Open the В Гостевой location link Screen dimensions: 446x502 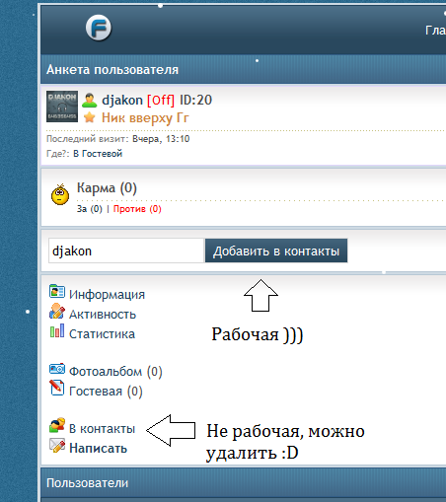[98, 154]
